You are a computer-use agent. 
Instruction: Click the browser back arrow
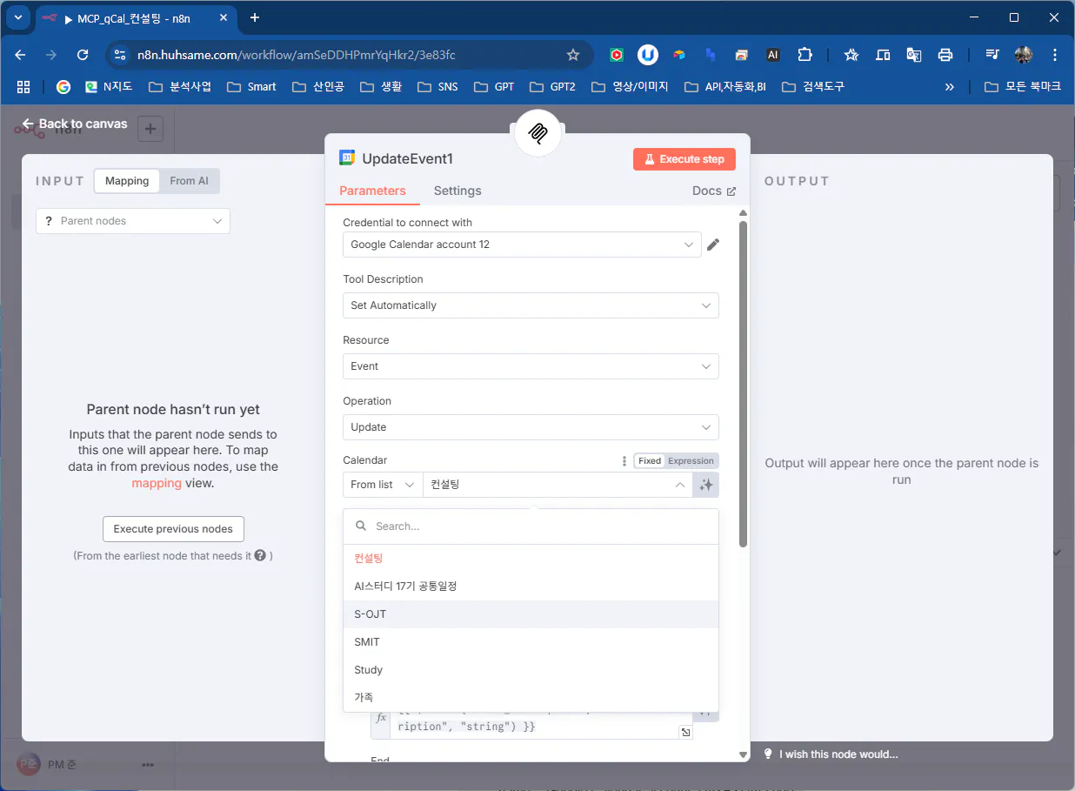click(x=20, y=55)
